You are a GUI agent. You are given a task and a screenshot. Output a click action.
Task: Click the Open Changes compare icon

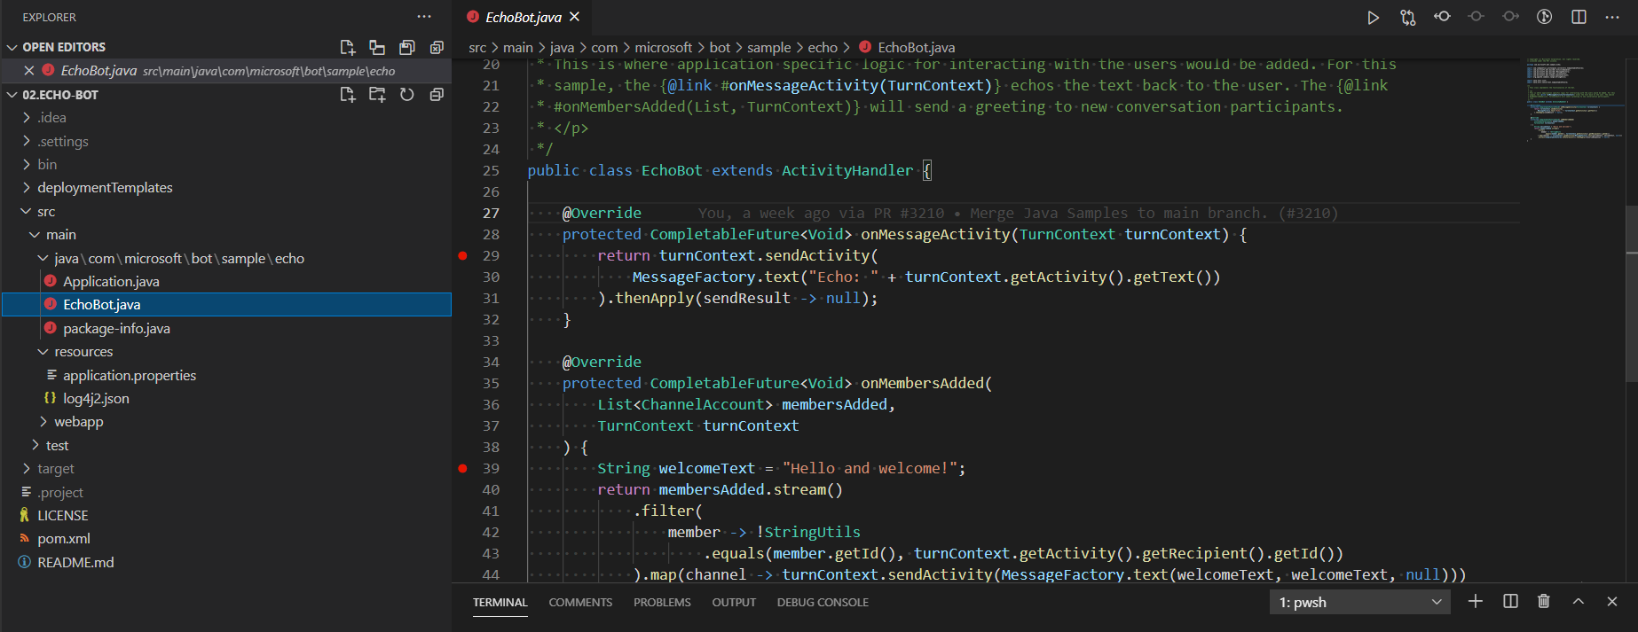[x=1407, y=18]
